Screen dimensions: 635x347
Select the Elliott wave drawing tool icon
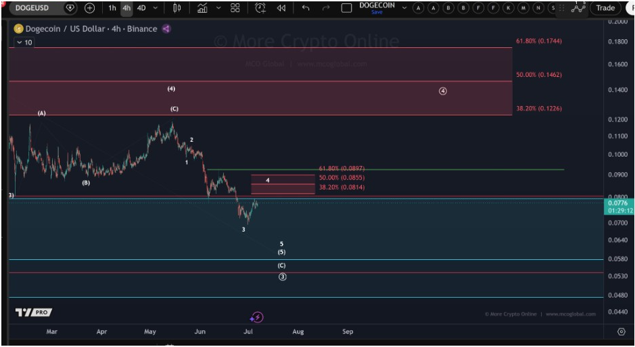click(x=578, y=7)
